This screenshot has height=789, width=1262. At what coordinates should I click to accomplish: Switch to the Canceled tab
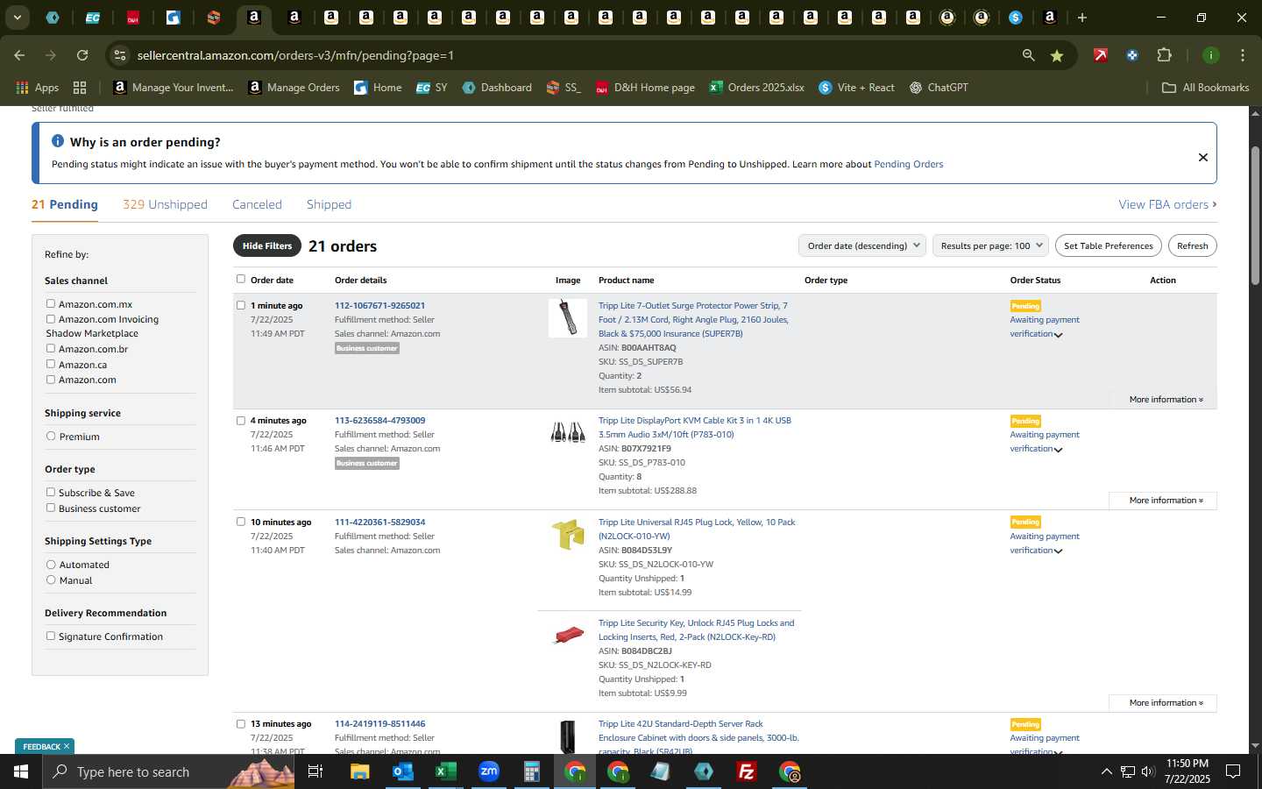[257, 204]
